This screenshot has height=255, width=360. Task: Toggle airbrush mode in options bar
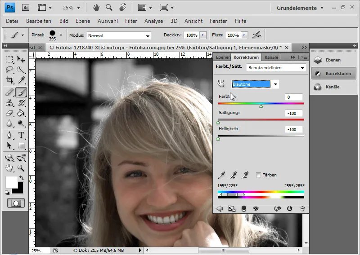256,35
